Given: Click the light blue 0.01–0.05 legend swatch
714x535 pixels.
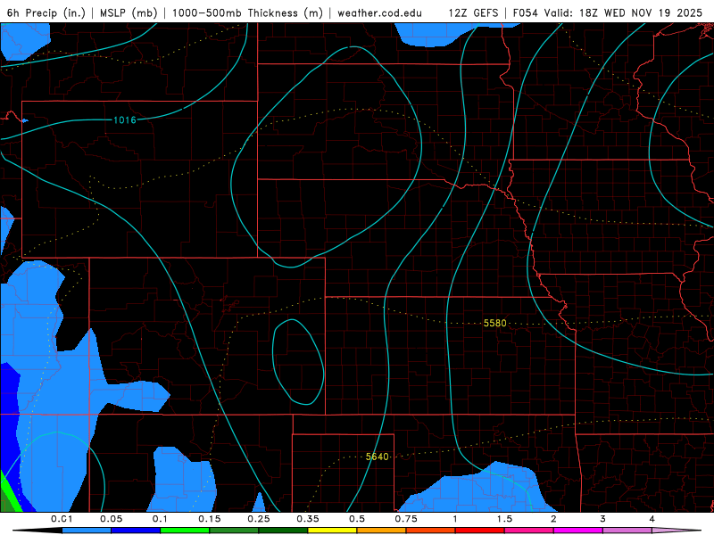Looking at the screenshot, I should [87, 531].
